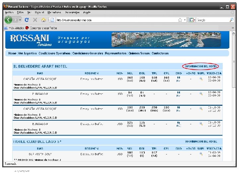Click Comenzar a usar Firefox bookmark
The height and width of the screenshot is (179, 239).
tap(41, 28)
